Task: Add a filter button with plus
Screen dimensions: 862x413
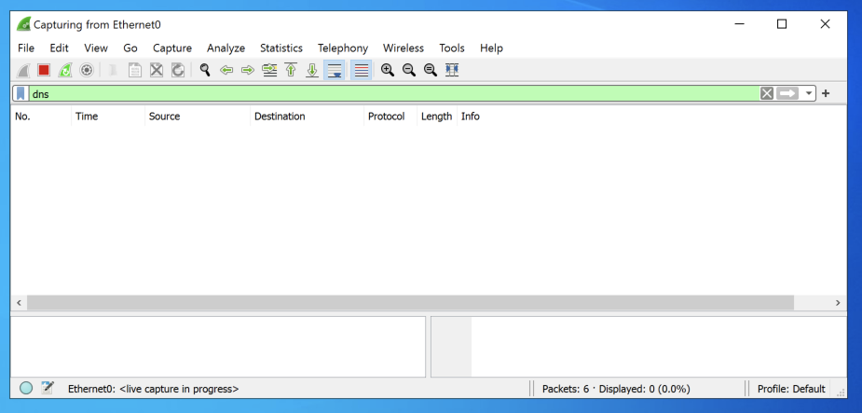Action: point(825,93)
